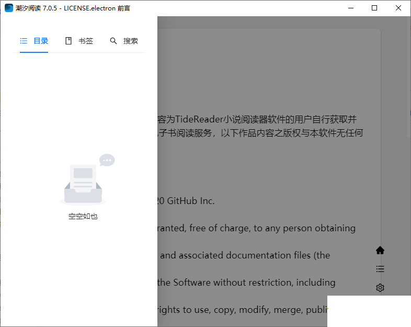Click the dimmed line '子书阅读服务，以下作品内容之版权与本软件无任何'
Screen dimensions: 411x327
[260, 133]
